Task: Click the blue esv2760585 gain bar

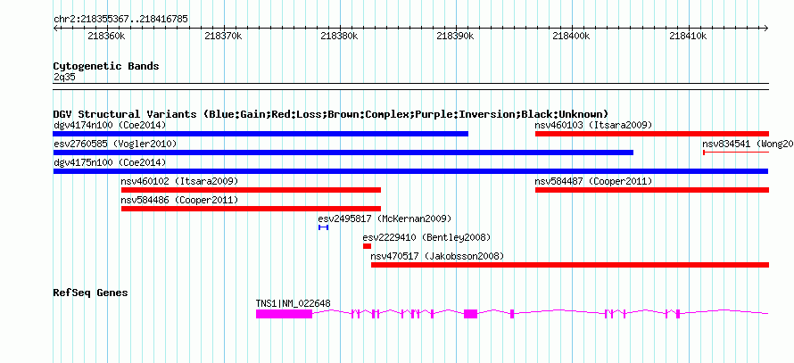Action: (x=343, y=153)
